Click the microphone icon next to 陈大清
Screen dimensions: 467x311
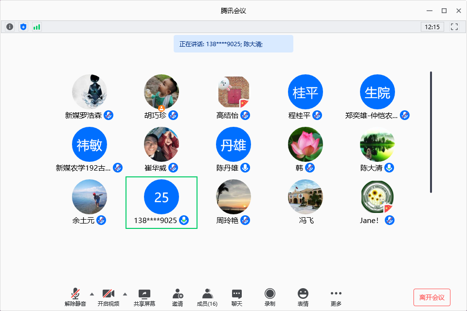click(x=389, y=168)
